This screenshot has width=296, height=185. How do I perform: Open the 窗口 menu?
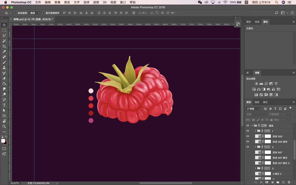123,2
